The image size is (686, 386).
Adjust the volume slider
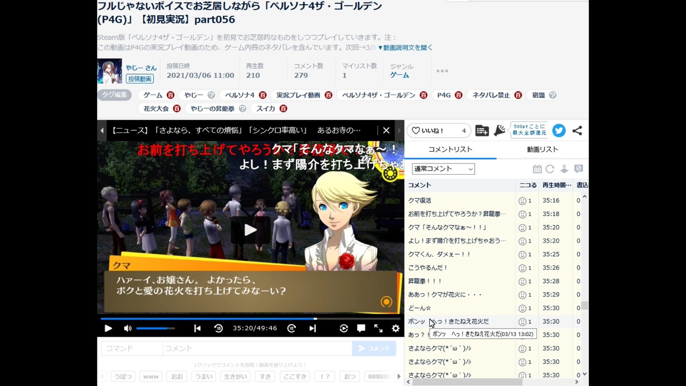coord(155,328)
